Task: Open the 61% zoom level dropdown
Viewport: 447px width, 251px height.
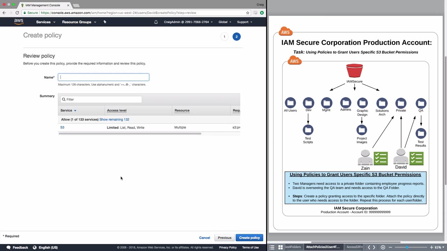Action: (439, 248)
